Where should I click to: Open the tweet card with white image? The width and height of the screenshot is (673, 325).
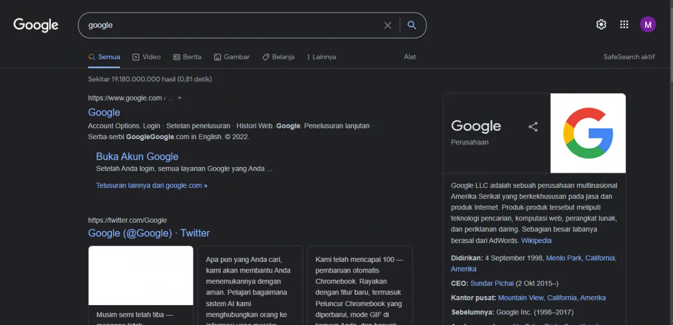click(x=141, y=285)
